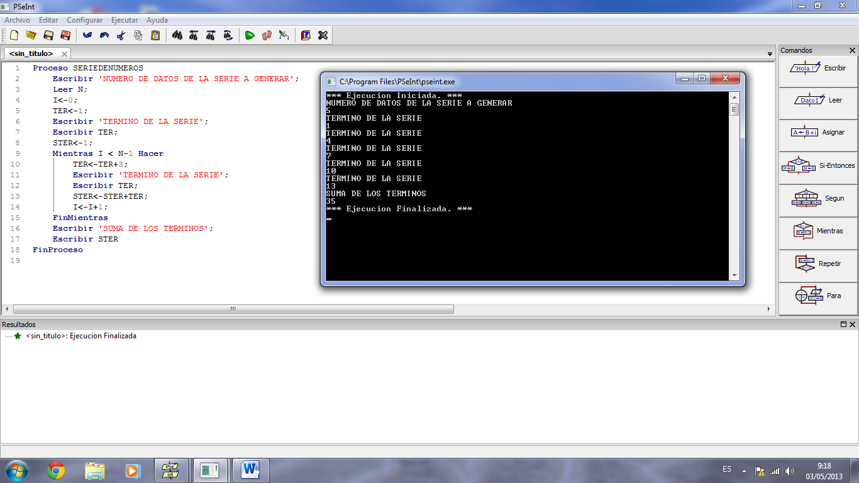
Task: Close the <sin_titulo> tab
Action: (x=64, y=54)
